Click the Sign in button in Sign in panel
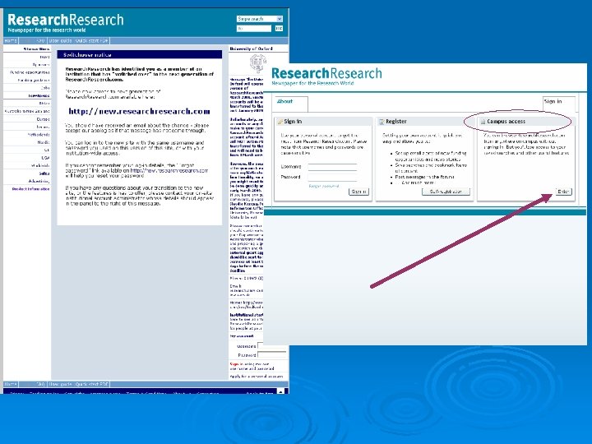Image resolution: width=592 pixels, height=444 pixels. click(x=358, y=192)
